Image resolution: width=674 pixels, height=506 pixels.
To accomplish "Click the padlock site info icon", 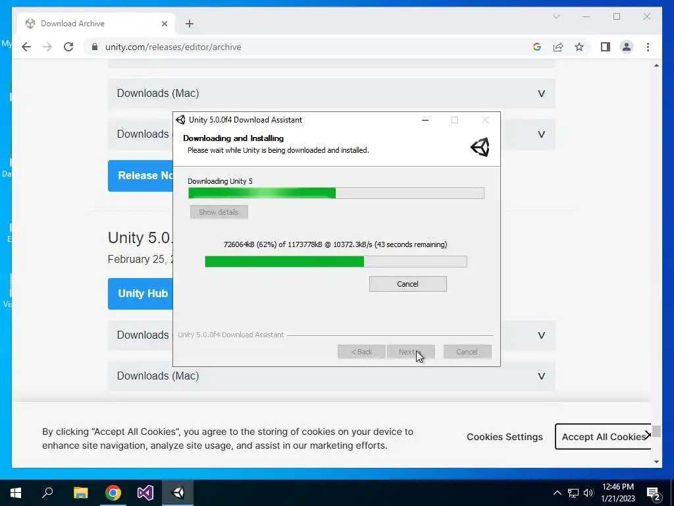I will tap(95, 47).
